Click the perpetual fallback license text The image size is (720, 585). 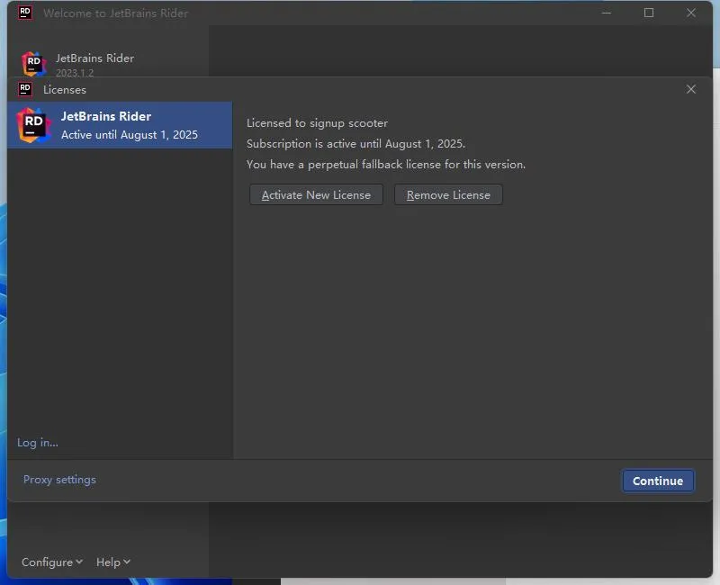point(386,165)
